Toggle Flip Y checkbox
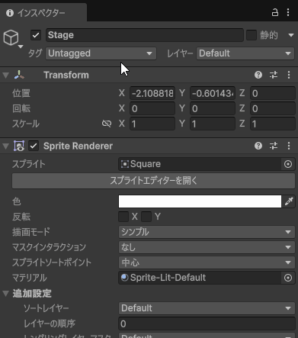Screen dimensions: 298x338 146,217
